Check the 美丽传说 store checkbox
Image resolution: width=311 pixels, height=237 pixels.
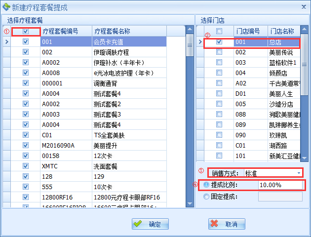219,52
